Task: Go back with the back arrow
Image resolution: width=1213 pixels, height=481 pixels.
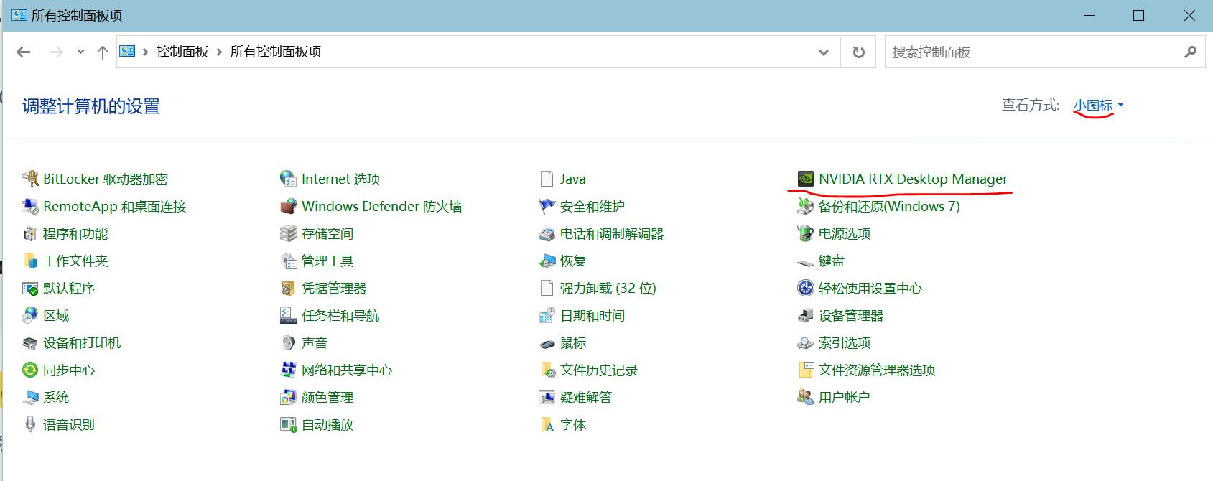Action: [24, 52]
